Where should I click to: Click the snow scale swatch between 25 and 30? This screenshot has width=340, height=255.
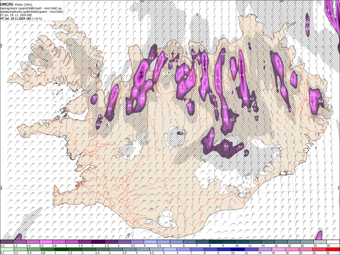(x=320, y=242)
